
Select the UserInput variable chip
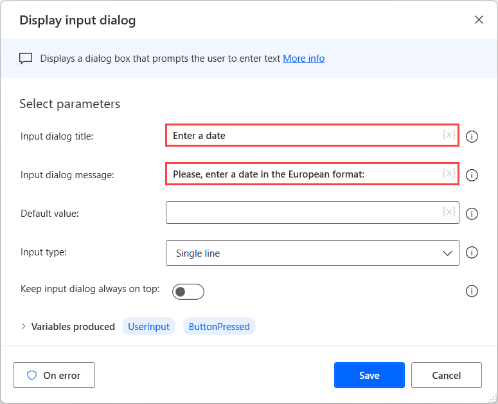tap(148, 327)
